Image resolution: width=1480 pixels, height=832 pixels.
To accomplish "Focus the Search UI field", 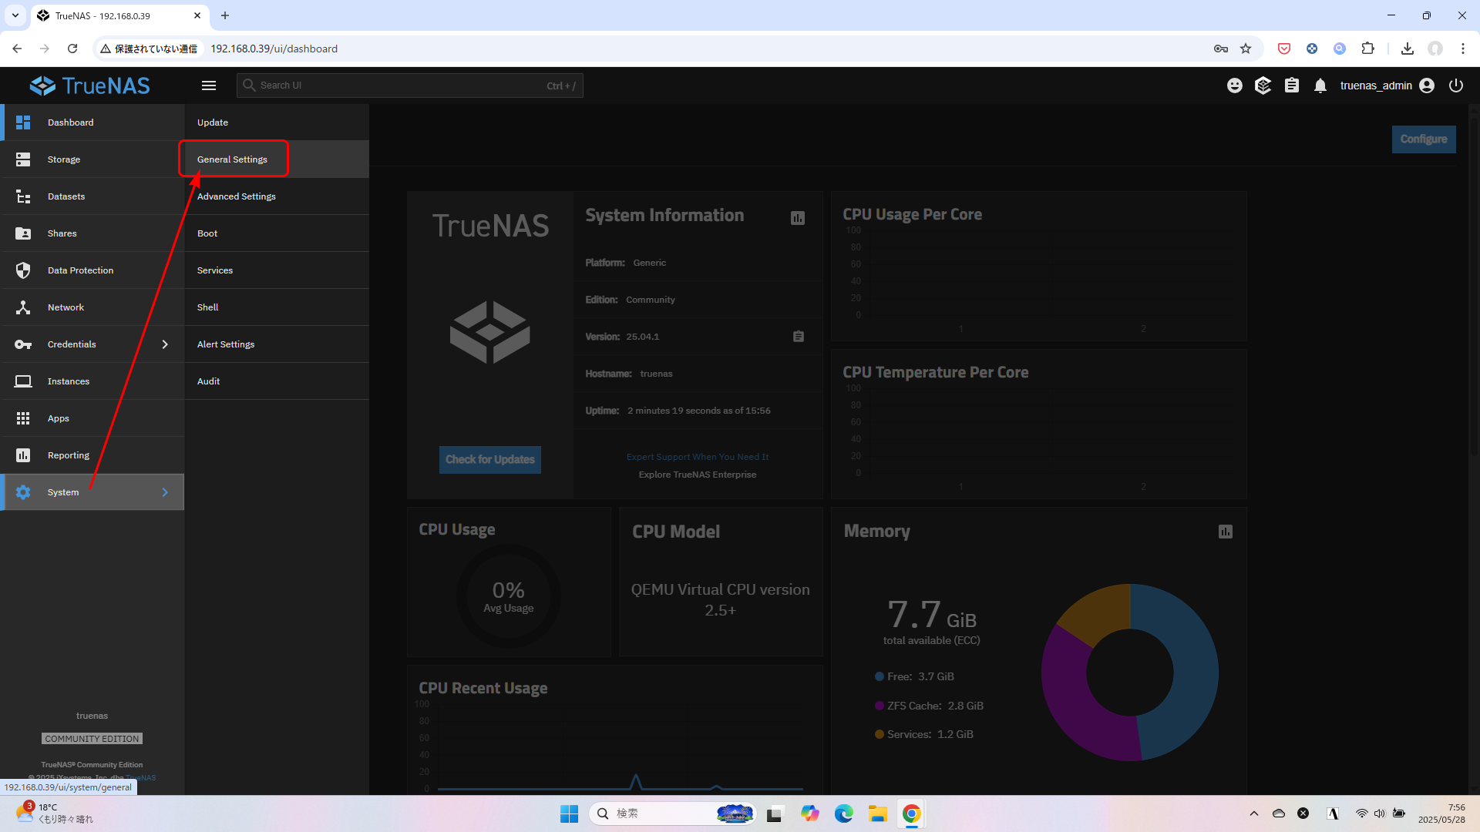I will 410,86.
